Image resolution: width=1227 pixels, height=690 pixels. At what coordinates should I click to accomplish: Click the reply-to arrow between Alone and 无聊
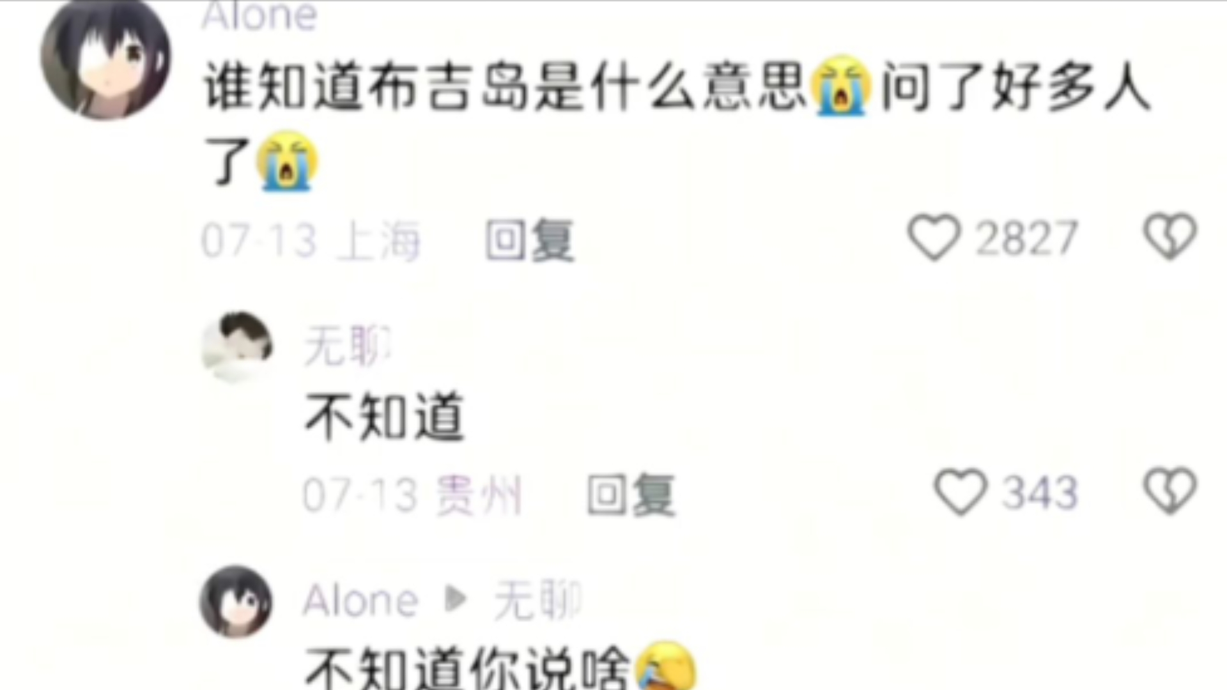click(456, 599)
